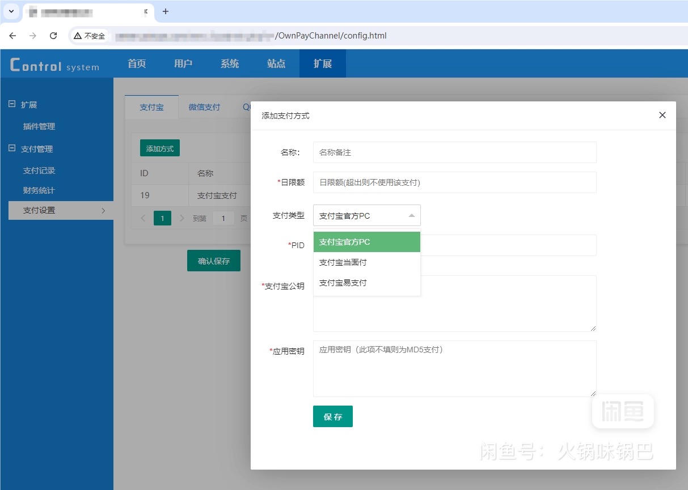Click the previous page pagination arrow
This screenshot has width=688, height=490.
(142, 218)
